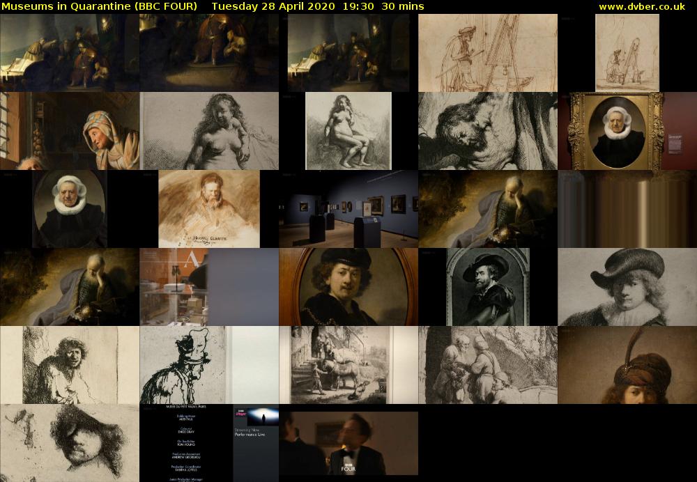The image size is (697, 482).
Task: Open the etching of curly-haired man leaning forward
Action: pos(70,365)
